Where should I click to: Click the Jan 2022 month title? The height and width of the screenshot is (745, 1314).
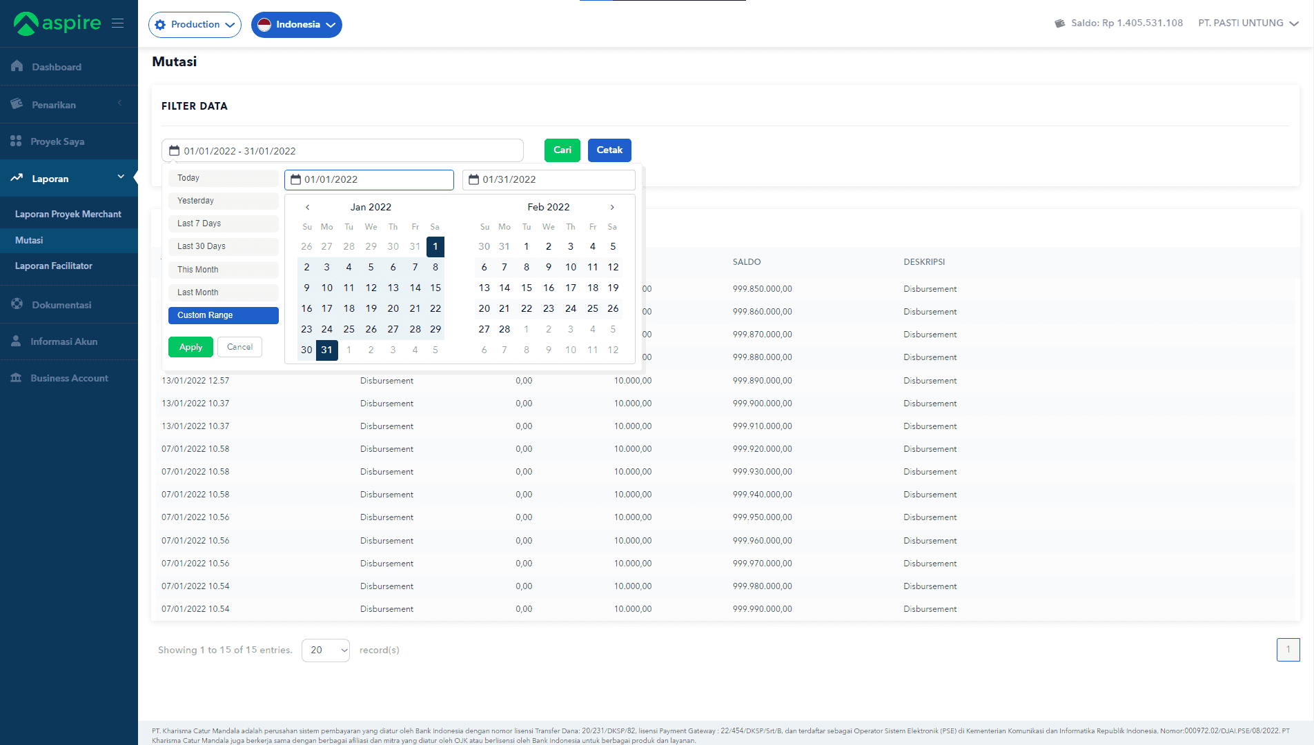[x=371, y=207]
